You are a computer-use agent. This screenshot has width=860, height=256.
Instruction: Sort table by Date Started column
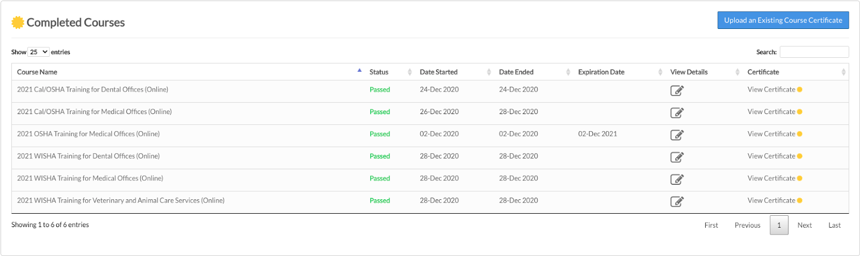[x=439, y=72]
